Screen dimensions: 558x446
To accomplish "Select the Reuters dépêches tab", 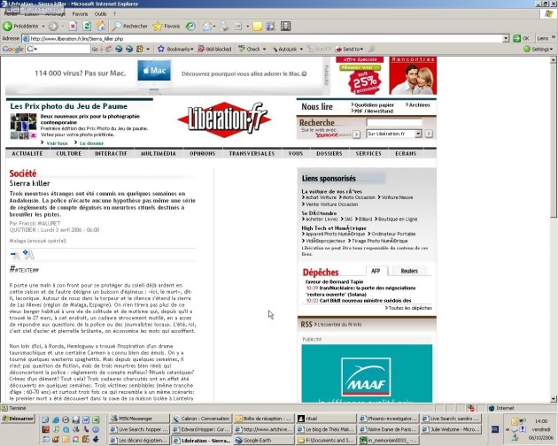I will click(409, 271).
